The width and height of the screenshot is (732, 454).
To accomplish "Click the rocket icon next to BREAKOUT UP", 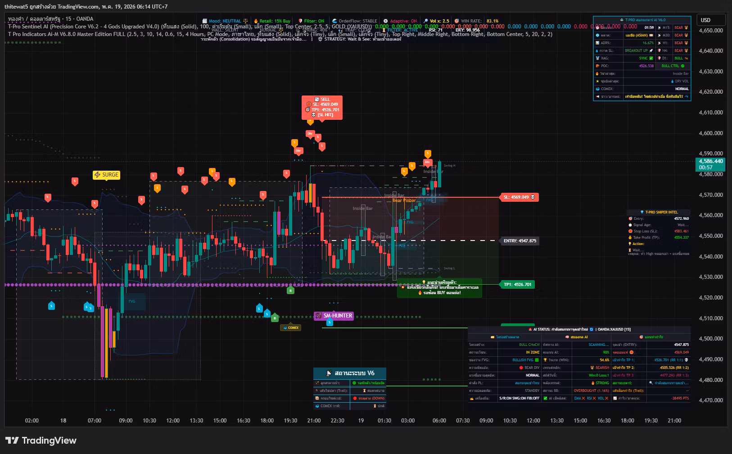I will click(651, 50).
